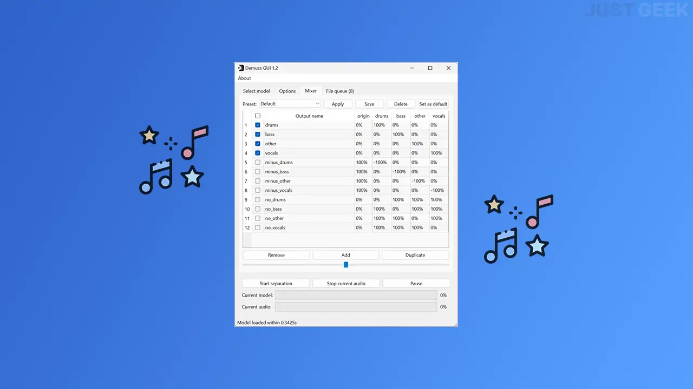Image resolution: width=693 pixels, height=389 pixels.
Task: Switch to the Options tab
Action: coord(287,91)
